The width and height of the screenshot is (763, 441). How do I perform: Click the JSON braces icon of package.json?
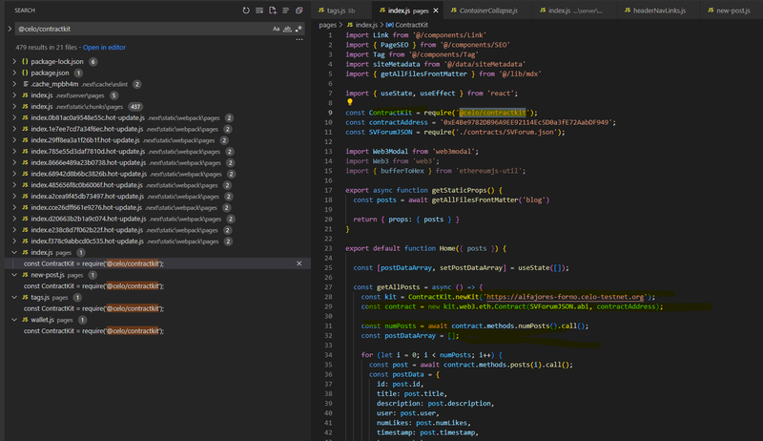click(x=25, y=73)
